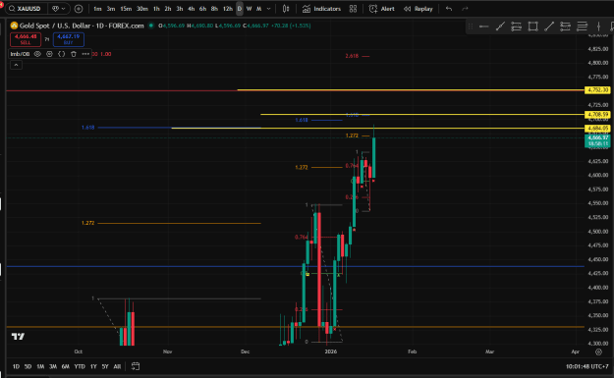Switch to the 1m timeframe
614x378 pixels.
coord(97,9)
